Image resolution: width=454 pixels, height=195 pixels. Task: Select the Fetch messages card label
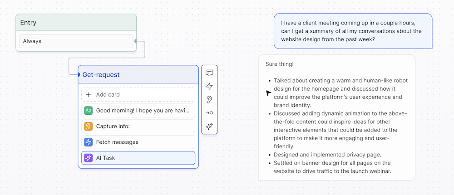point(117,142)
